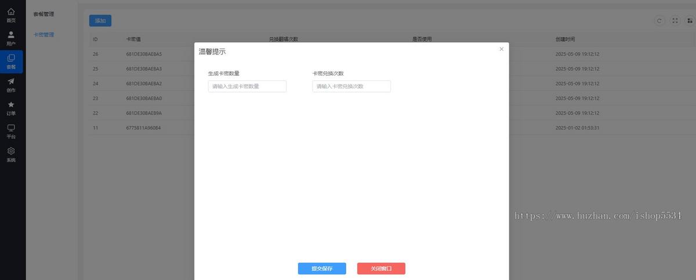Click the 是否使用 column header
Viewport: 696px width, 280px height.
(422, 39)
